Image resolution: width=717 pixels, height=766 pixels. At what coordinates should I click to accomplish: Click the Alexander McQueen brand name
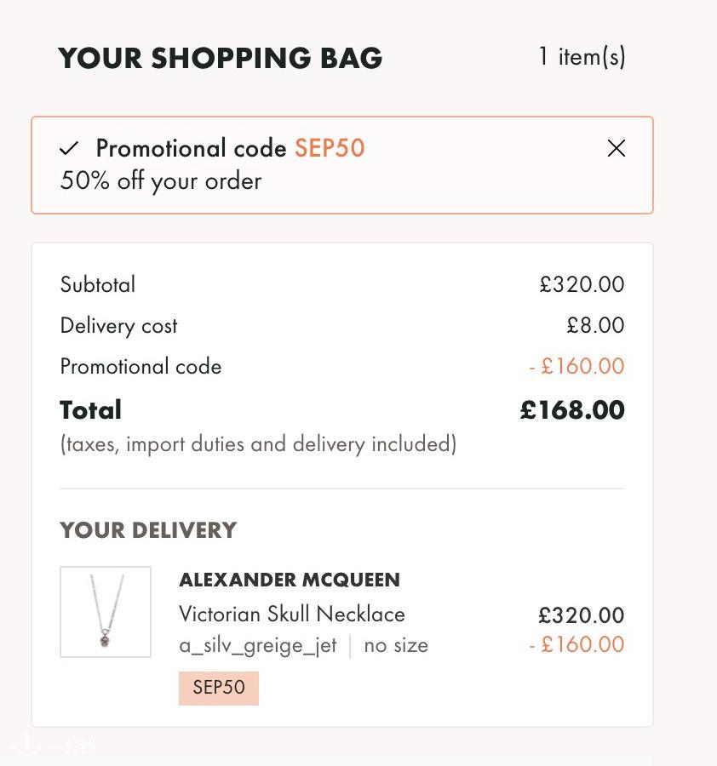[290, 580]
